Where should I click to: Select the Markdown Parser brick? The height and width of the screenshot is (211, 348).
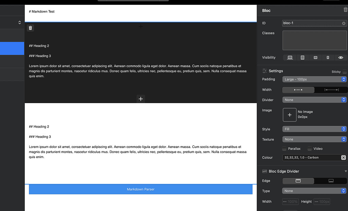click(141, 189)
